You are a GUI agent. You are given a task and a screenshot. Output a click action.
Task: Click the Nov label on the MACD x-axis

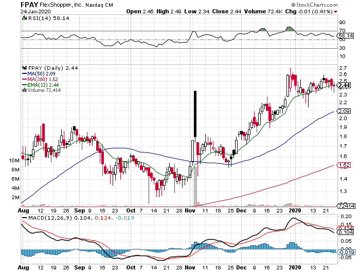(190, 267)
